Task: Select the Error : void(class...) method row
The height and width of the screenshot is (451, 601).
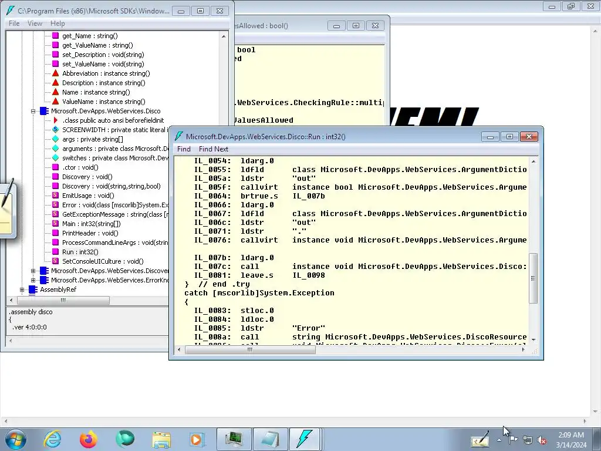Action: (x=115, y=205)
